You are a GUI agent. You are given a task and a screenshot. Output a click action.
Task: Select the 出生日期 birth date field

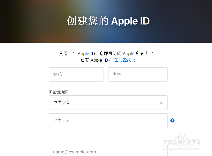point(108,121)
